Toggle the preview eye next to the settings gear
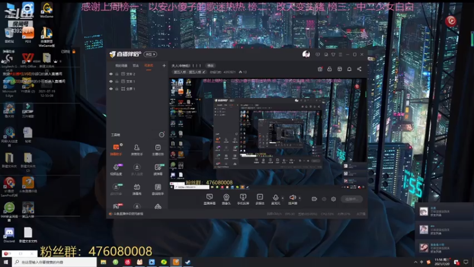The height and width of the screenshot is (267, 474). click(x=324, y=199)
